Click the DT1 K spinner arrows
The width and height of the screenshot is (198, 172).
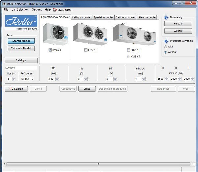point(115,79)
